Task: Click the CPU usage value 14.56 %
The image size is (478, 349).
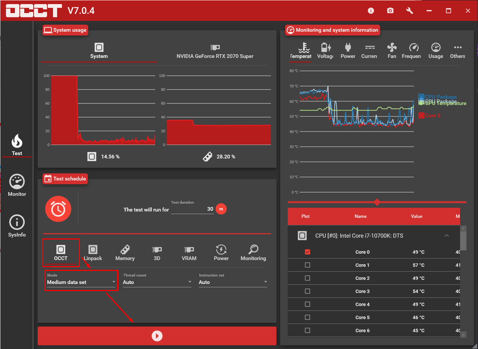Action: [x=110, y=157]
